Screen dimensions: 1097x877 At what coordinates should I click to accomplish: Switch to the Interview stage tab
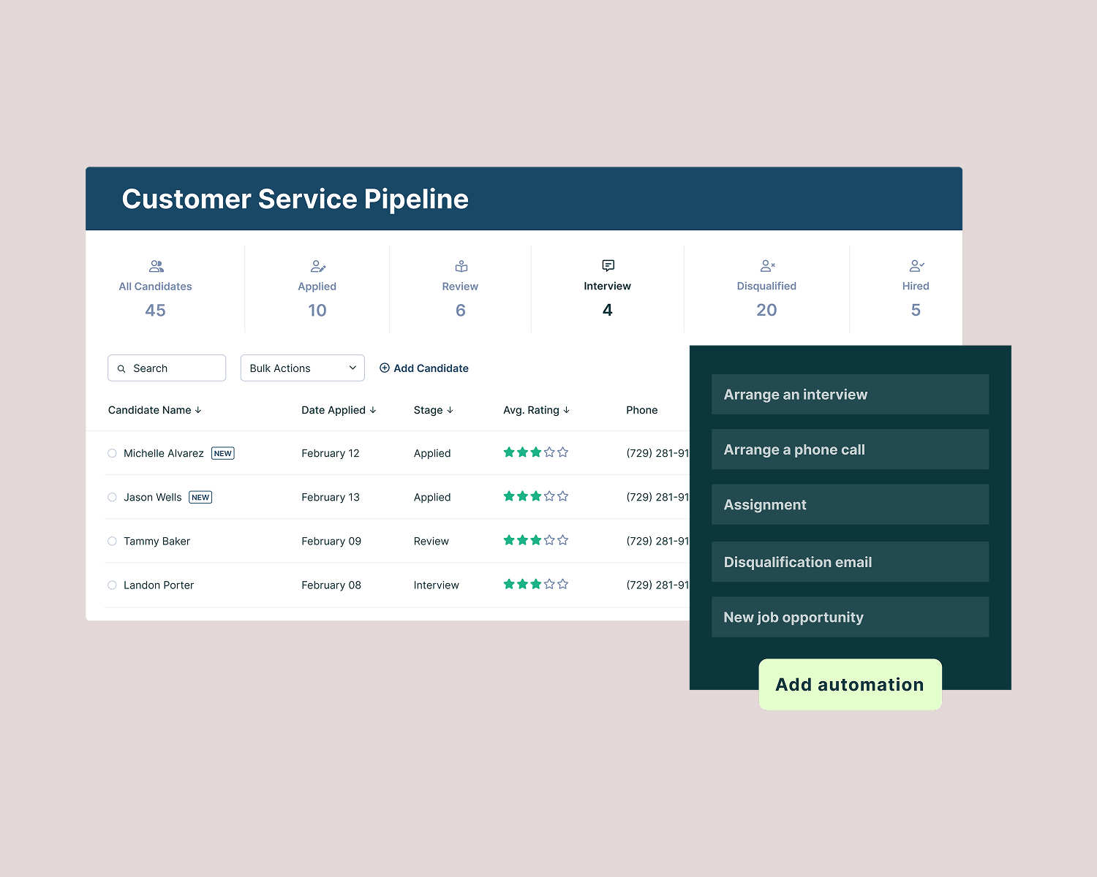607,289
